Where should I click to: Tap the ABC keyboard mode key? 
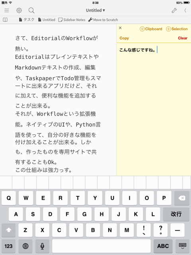(163, 246)
